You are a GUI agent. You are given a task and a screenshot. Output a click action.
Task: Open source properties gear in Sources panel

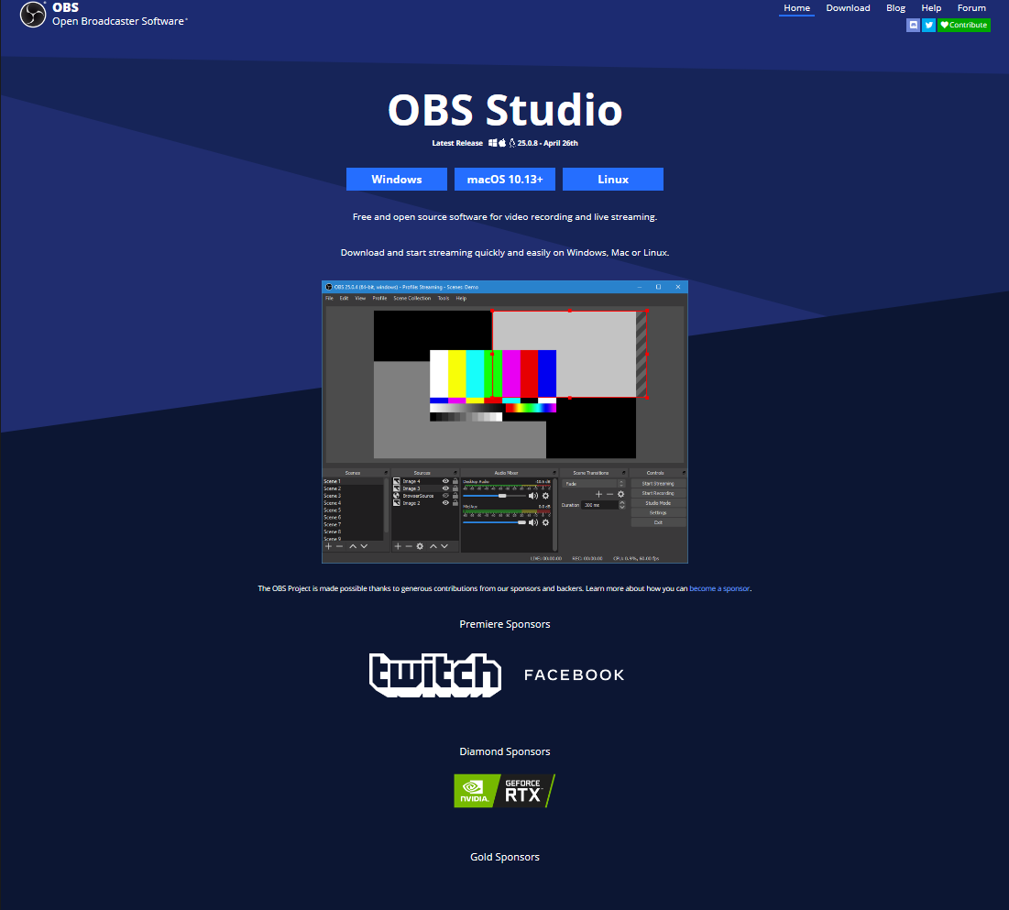(x=421, y=546)
